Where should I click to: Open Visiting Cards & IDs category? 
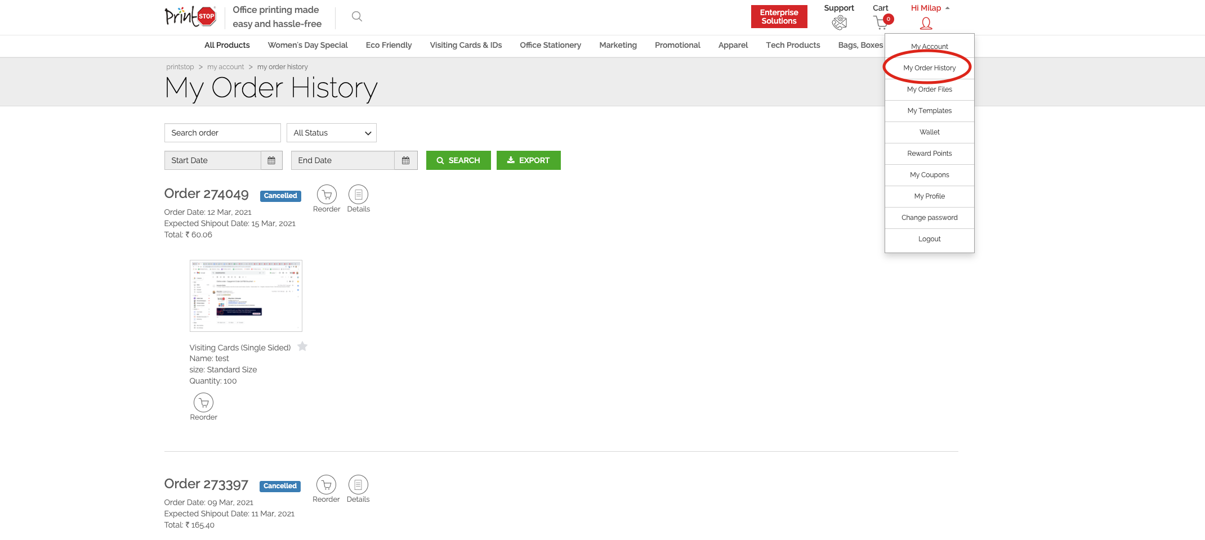tap(466, 45)
